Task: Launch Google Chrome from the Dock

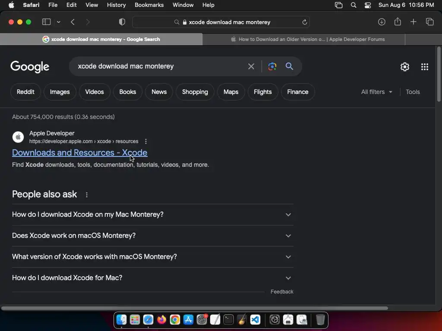Action: point(175,320)
